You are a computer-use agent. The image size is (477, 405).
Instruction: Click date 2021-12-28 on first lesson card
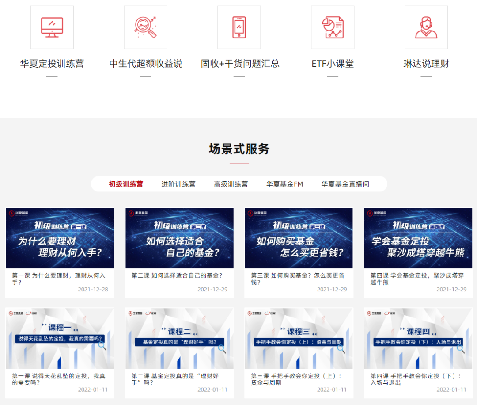tap(93, 289)
